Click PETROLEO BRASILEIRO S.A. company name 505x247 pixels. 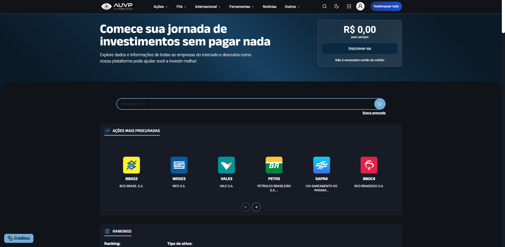pos(274,188)
